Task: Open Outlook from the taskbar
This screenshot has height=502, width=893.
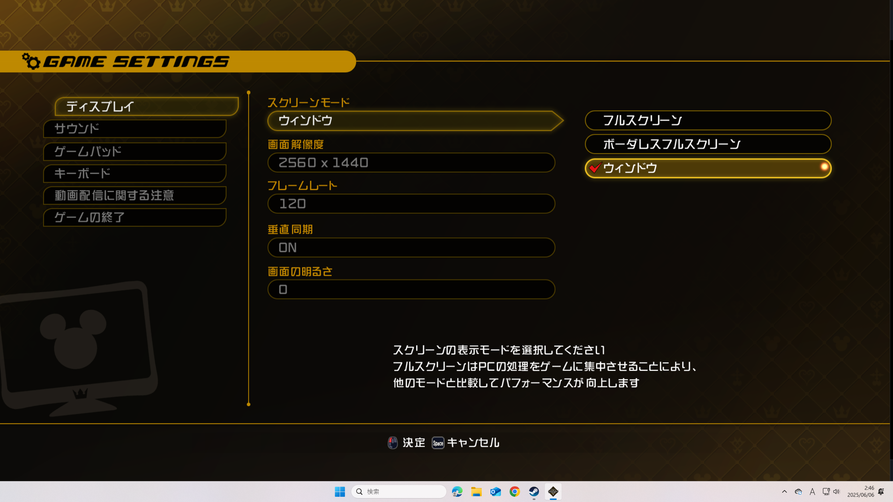Action: click(495, 492)
